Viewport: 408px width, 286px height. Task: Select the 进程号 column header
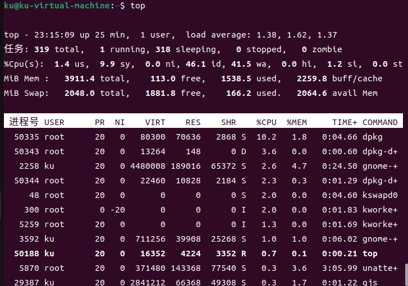click(x=24, y=122)
